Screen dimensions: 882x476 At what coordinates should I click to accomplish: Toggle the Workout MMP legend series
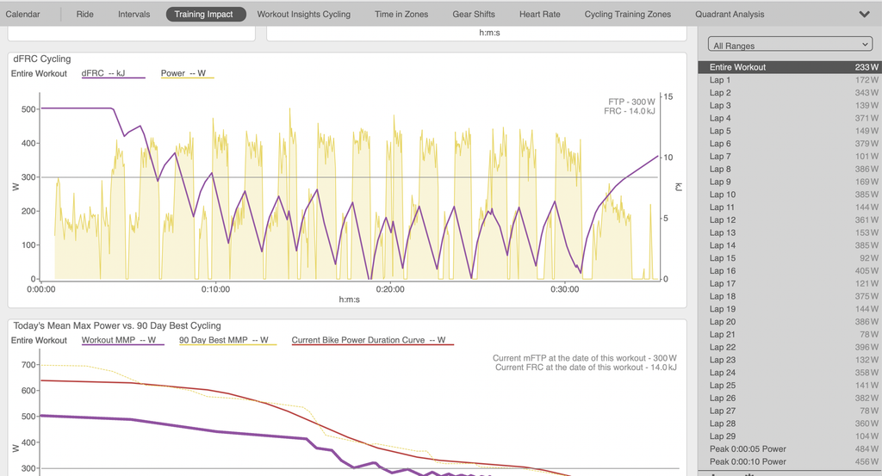click(122, 341)
